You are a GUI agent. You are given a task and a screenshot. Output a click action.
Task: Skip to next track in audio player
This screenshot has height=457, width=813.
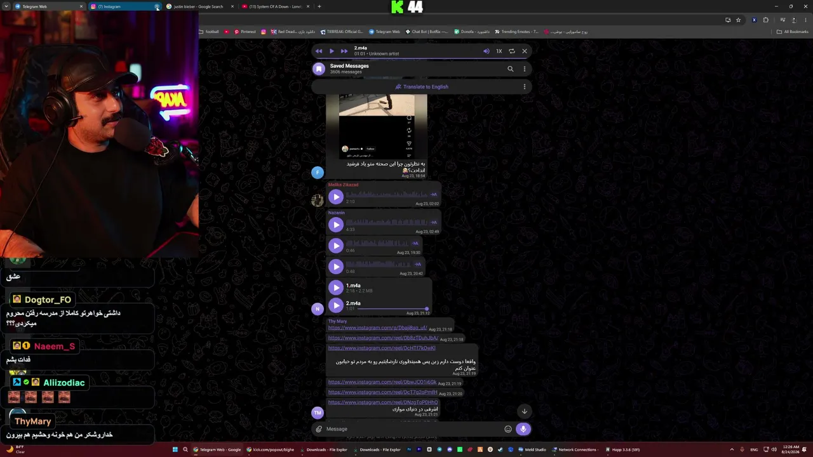(344, 51)
